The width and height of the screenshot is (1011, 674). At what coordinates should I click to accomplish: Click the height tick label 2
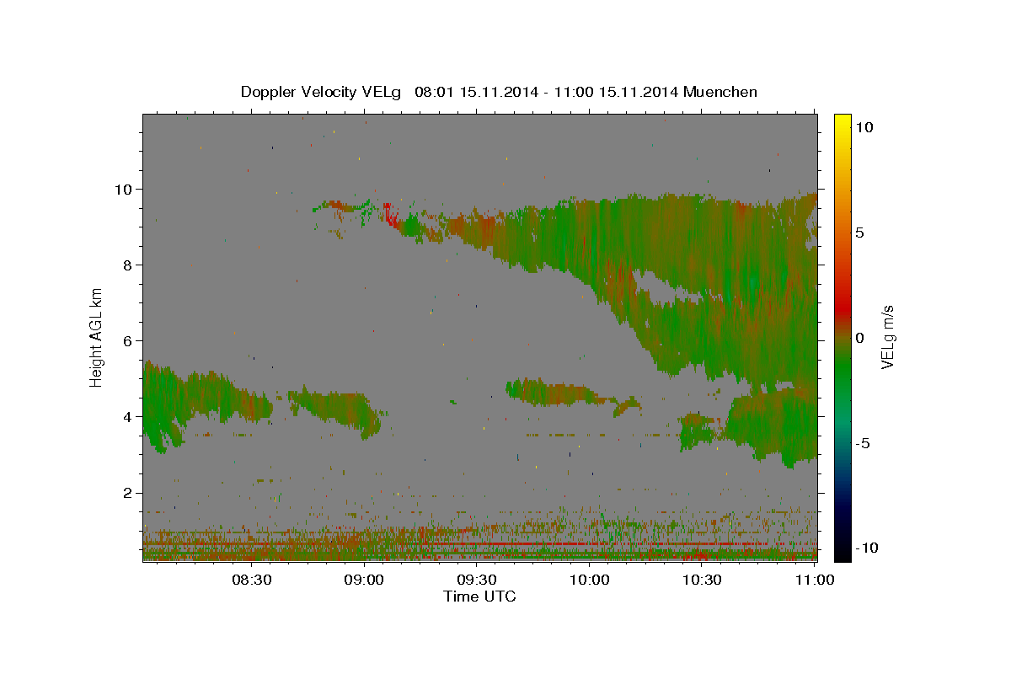130,493
